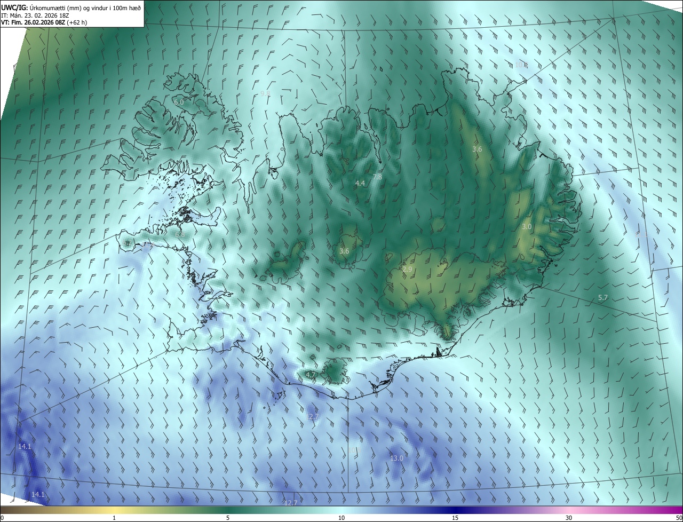Image resolution: width=683 pixels, height=522 pixels.
Task: Click the colorbar tick label 1
Action: [114, 518]
